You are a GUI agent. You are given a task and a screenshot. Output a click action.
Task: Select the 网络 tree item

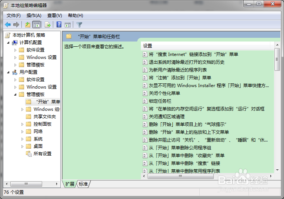point(38,132)
